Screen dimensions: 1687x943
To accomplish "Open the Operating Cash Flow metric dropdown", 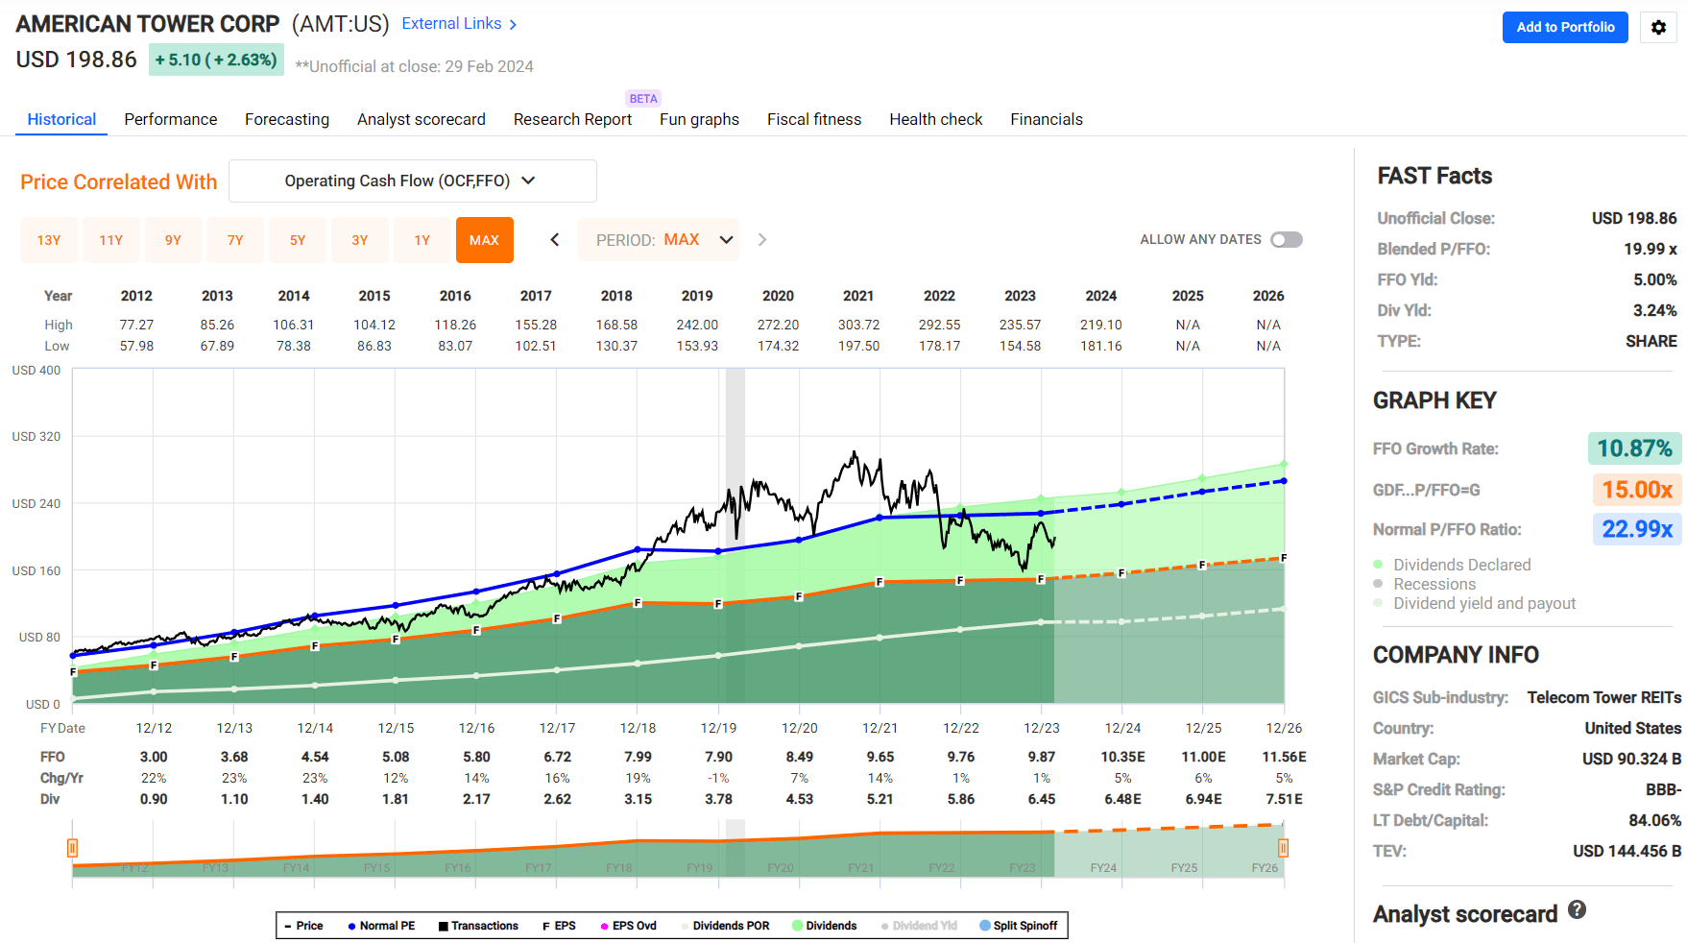I will point(412,181).
